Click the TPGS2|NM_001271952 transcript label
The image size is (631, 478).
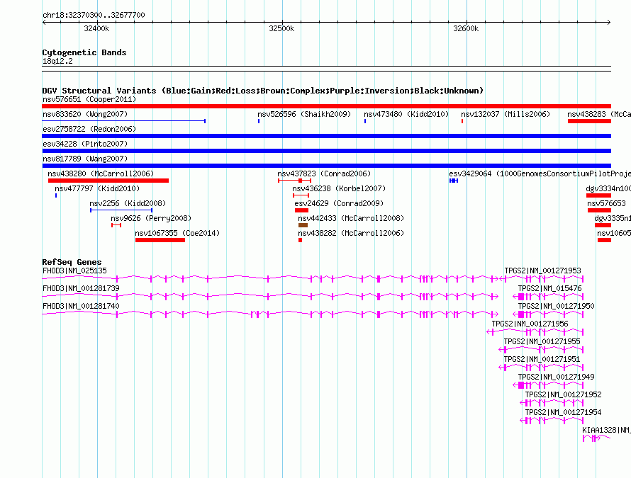click(x=563, y=394)
